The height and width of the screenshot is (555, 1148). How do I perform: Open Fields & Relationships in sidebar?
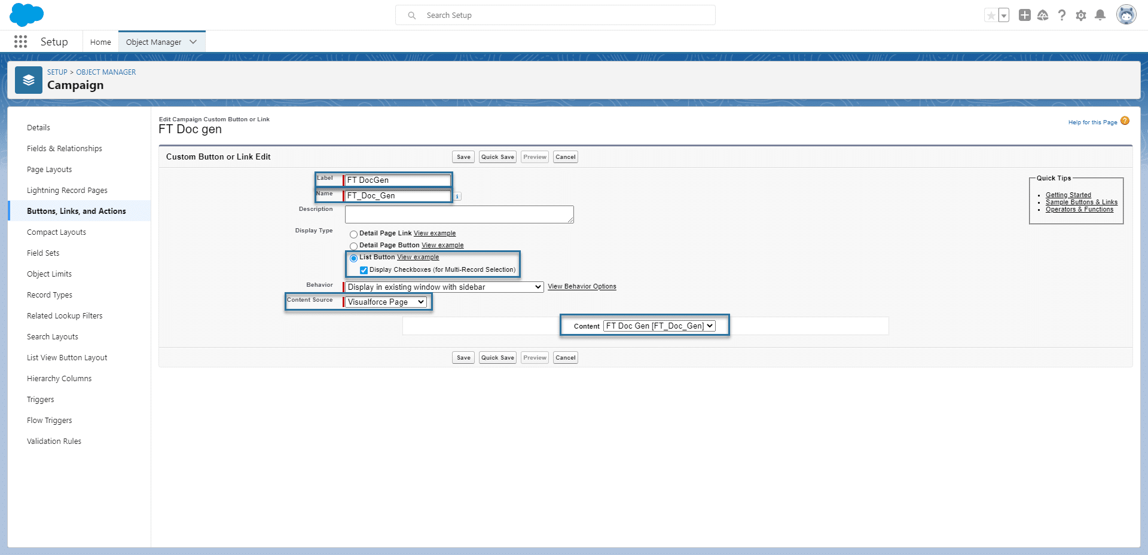pos(65,149)
